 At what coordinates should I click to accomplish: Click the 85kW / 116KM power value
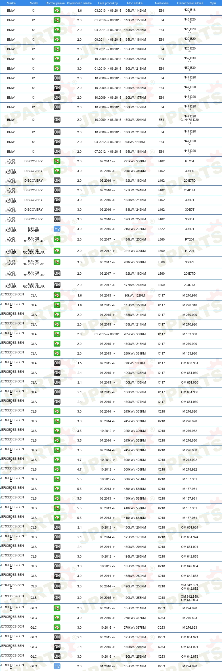[135, 142]
